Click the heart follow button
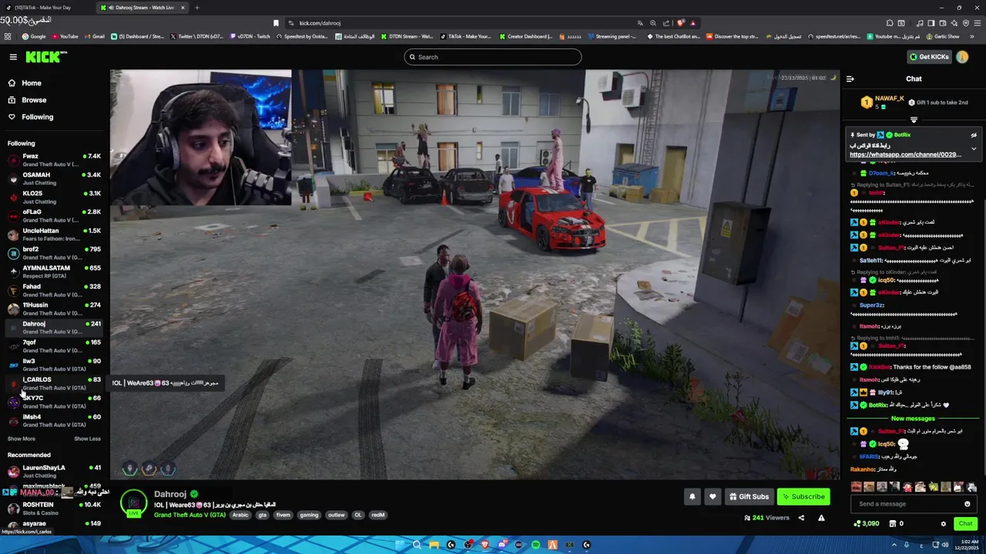This screenshot has height=554, width=986. pyautogui.click(x=713, y=497)
